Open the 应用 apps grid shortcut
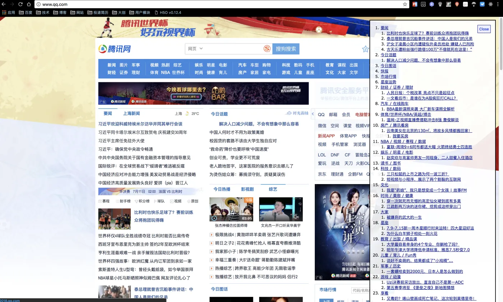The width and height of the screenshot is (503, 302). click(9, 12)
